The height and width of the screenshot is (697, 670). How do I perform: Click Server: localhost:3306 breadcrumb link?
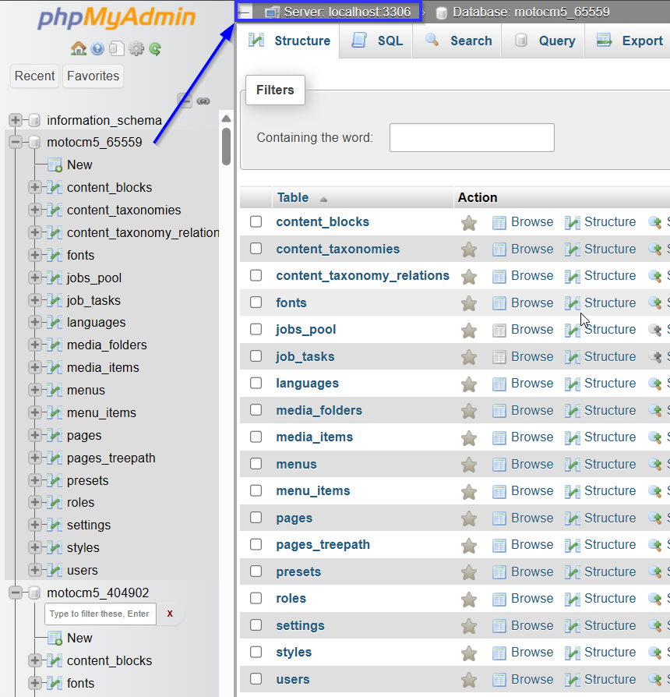[x=347, y=12]
